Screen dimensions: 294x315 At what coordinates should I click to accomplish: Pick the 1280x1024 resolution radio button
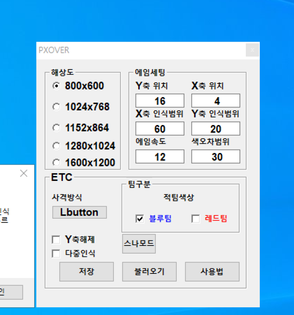pos(56,146)
